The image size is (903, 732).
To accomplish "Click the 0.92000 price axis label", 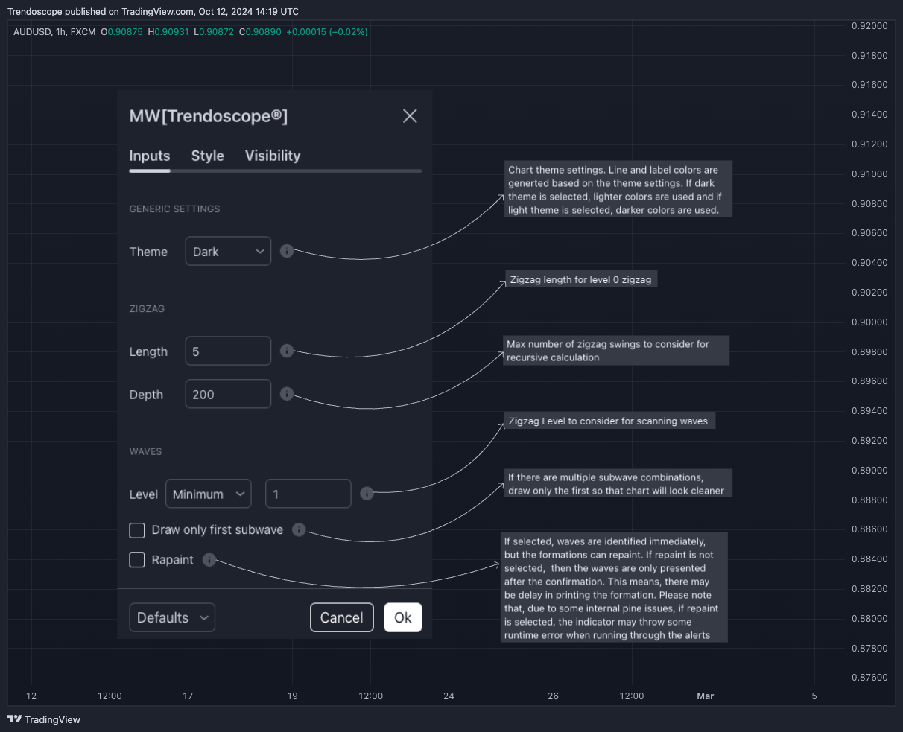I will click(x=869, y=25).
